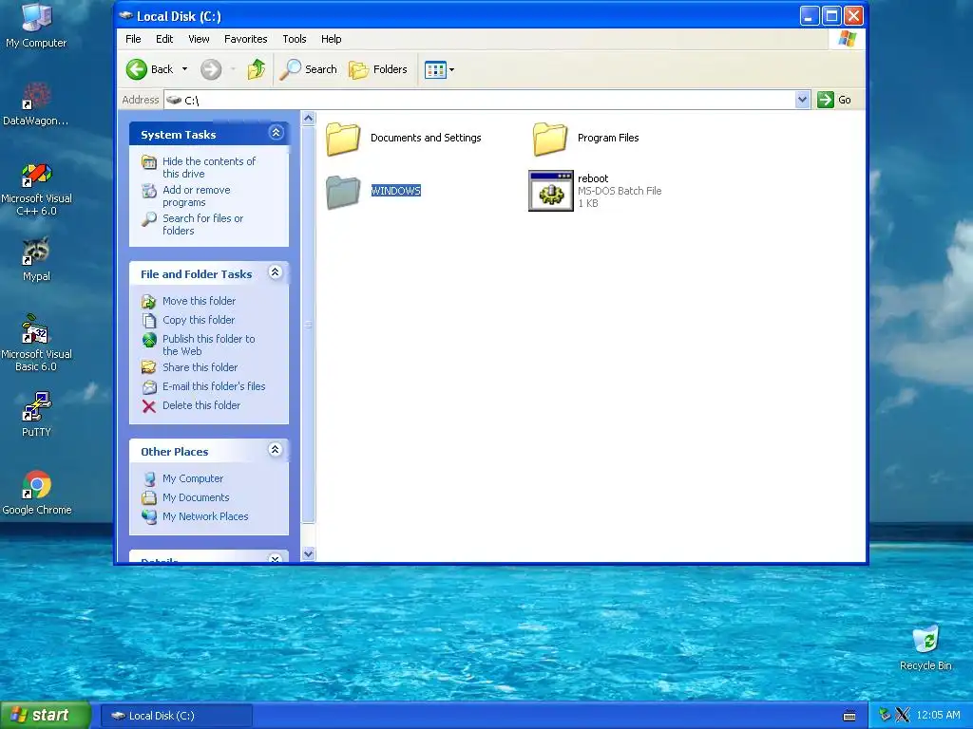Screen dimensions: 973x729
Task: Toggle the Folders pane button
Action: pos(378,69)
